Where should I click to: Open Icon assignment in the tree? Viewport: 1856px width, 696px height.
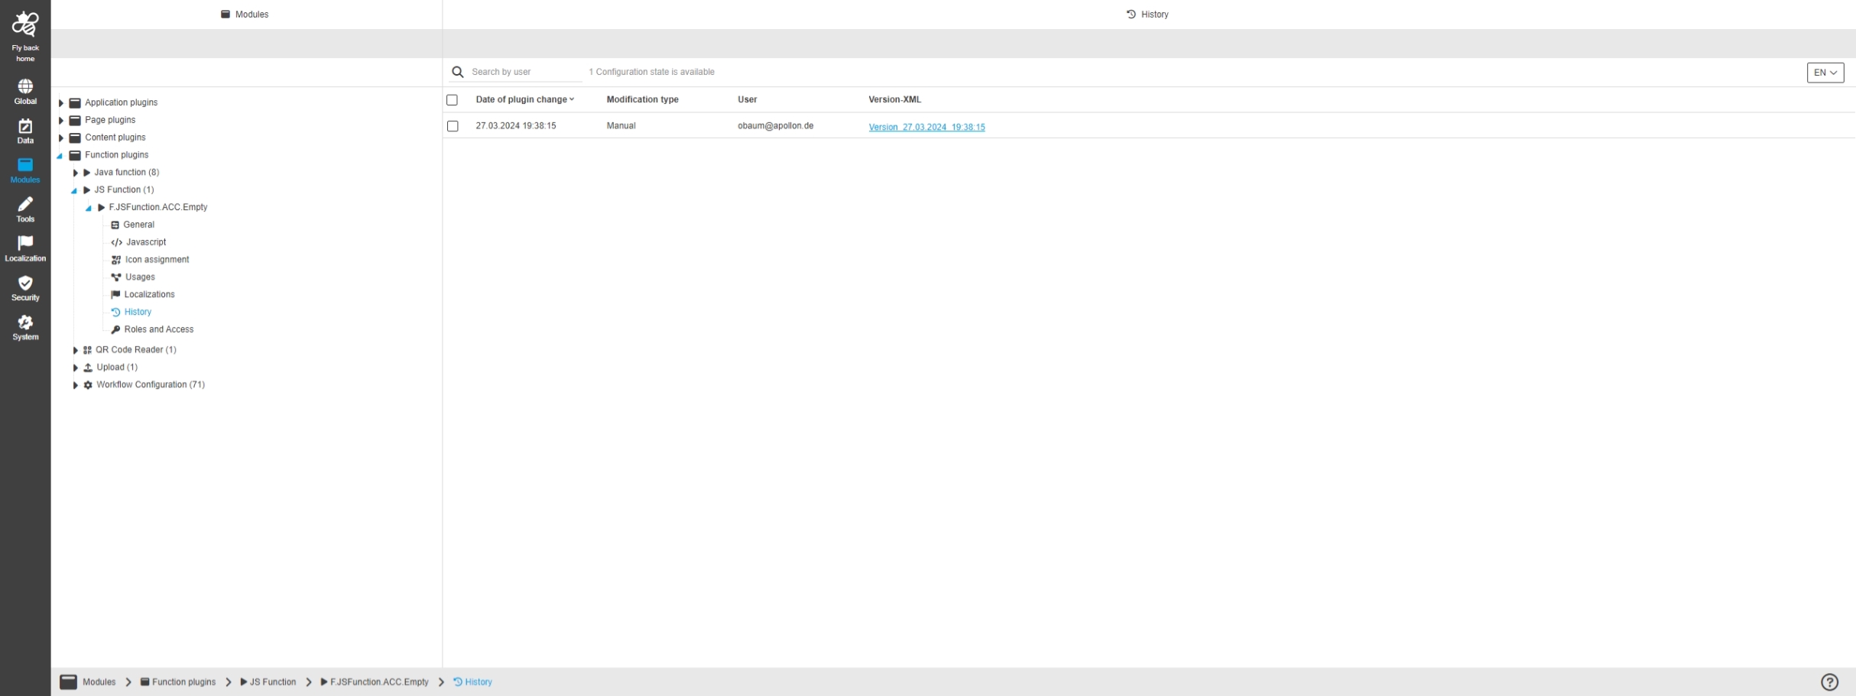[x=157, y=260]
